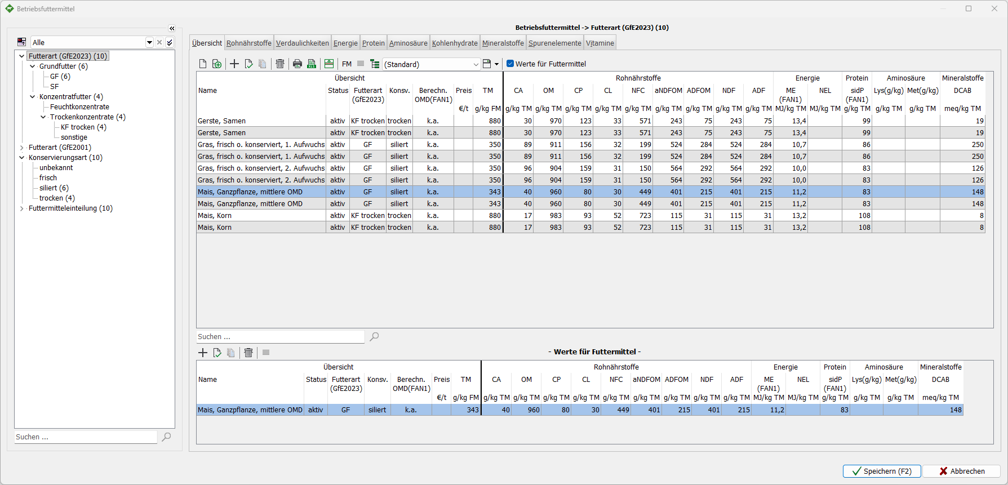Click the green tree structure icon
Screen dimensions: 1008x485
click(x=375, y=64)
